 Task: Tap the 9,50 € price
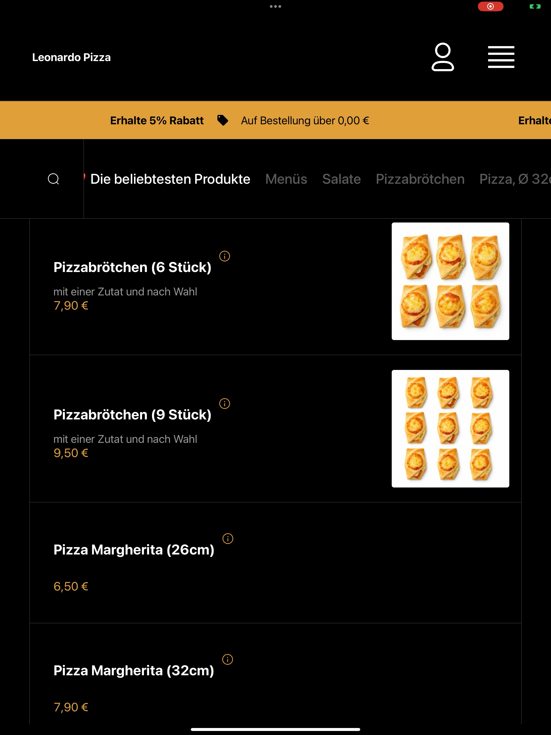pos(71,453)
